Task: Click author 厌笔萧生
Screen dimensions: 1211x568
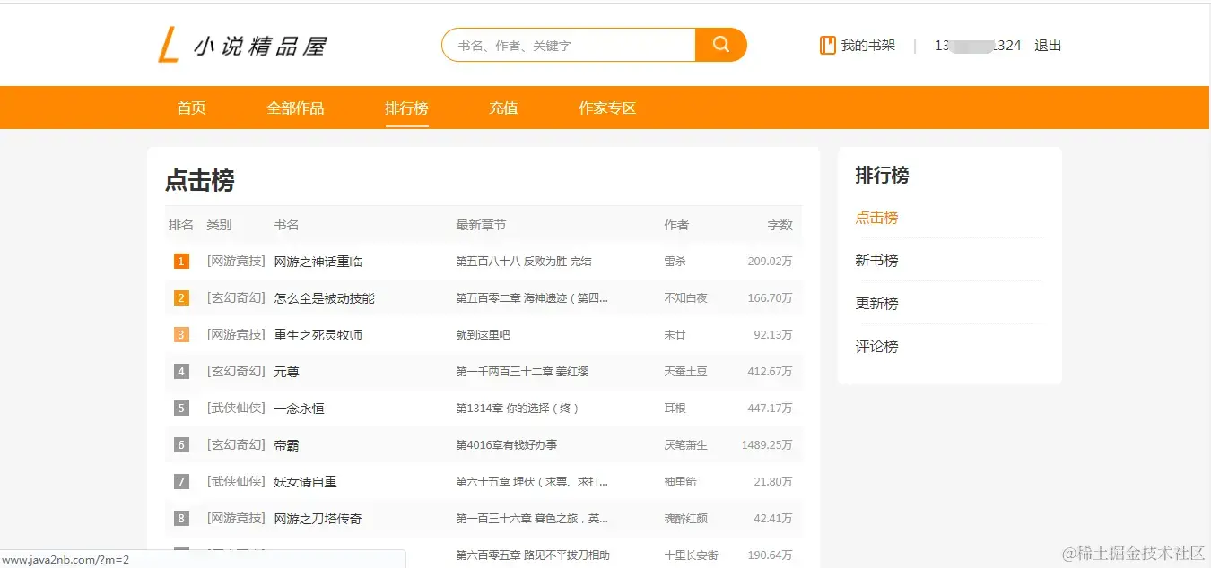Action: 685,445
